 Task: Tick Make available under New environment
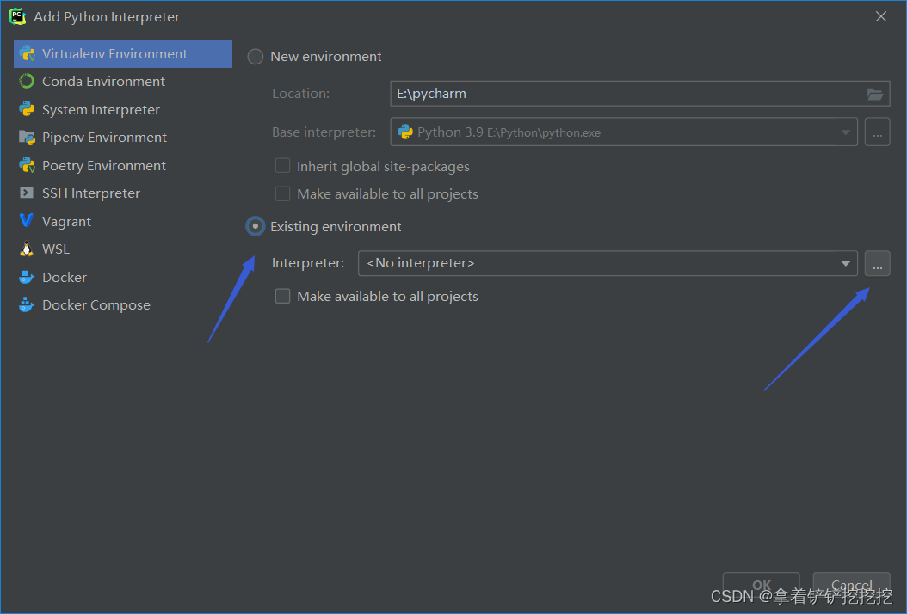[282, 193]
